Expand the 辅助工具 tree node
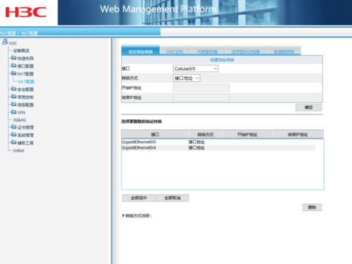This screenshot has width=352, height=264. pyautogui.click(x=25, y=143)
